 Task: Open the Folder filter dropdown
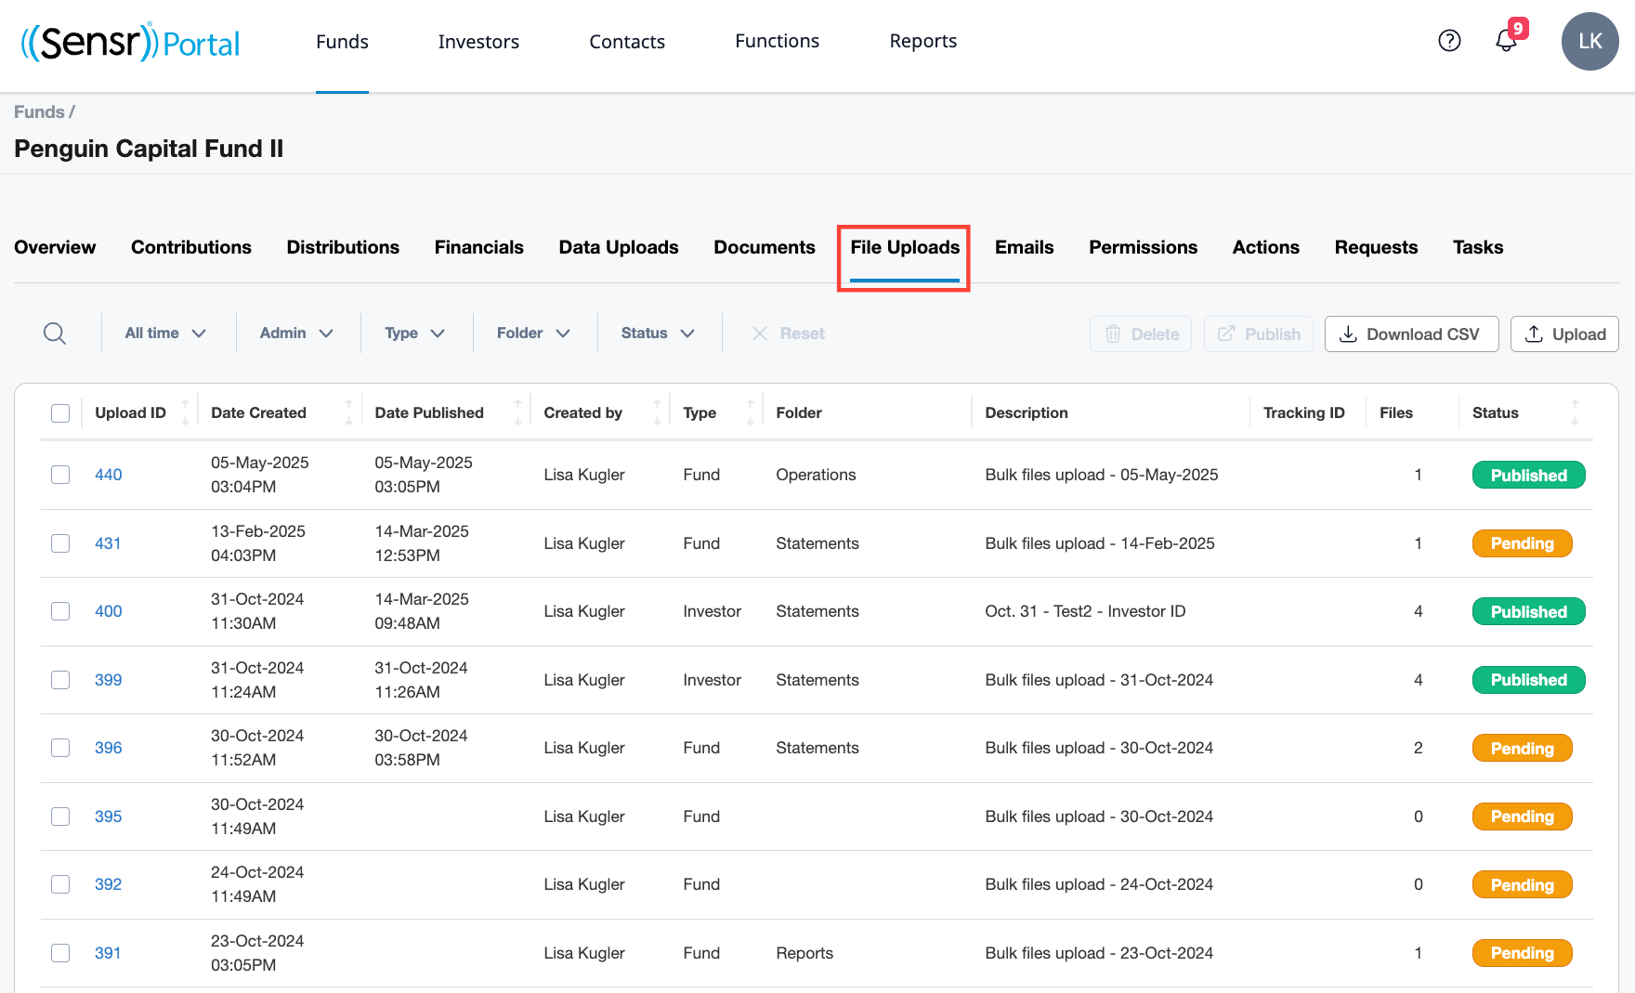[533, 333]
